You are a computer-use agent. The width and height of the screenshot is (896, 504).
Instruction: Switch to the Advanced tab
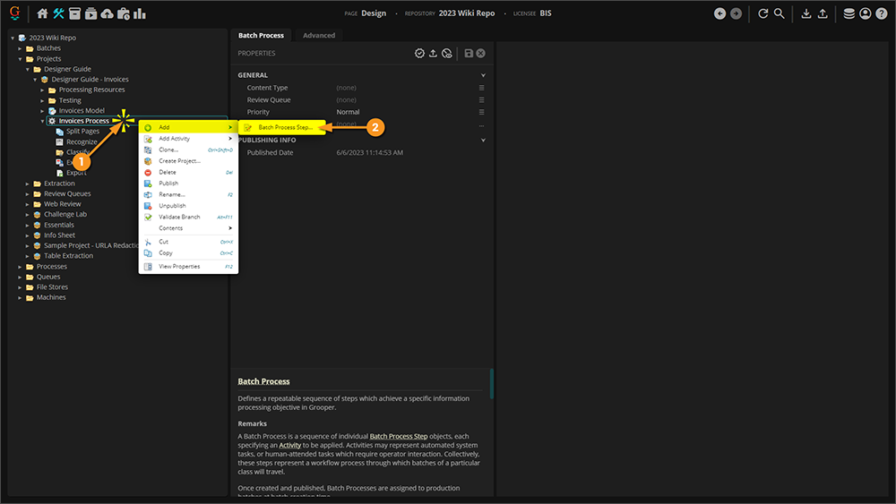tap(319, 36)
